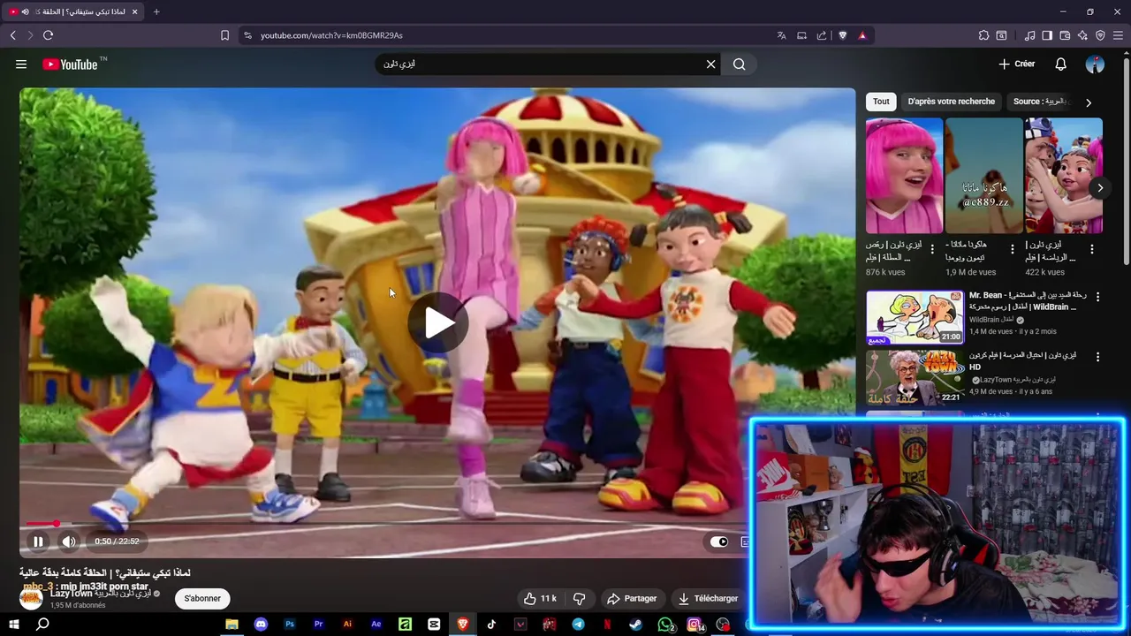Advance the shorts shelf with next arrow
Viewport: 1131px width, 636px height.
[x=1100, y=187]
